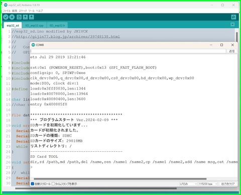241x195 pixels.
Task: Click the Open sketch toolbar icon
Action: (25, 17)
